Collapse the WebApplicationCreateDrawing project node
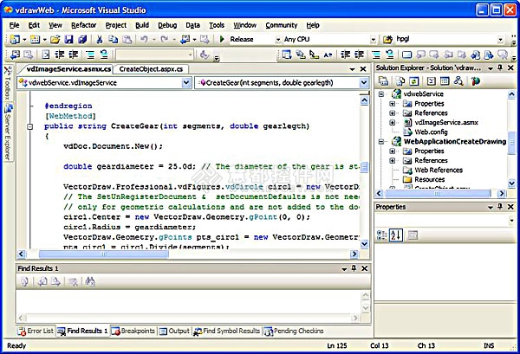Screen dimensions: 520x354 (381, 142)
